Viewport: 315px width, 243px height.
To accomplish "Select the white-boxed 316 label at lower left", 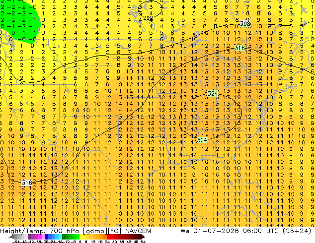I will [x=27, y=182].
